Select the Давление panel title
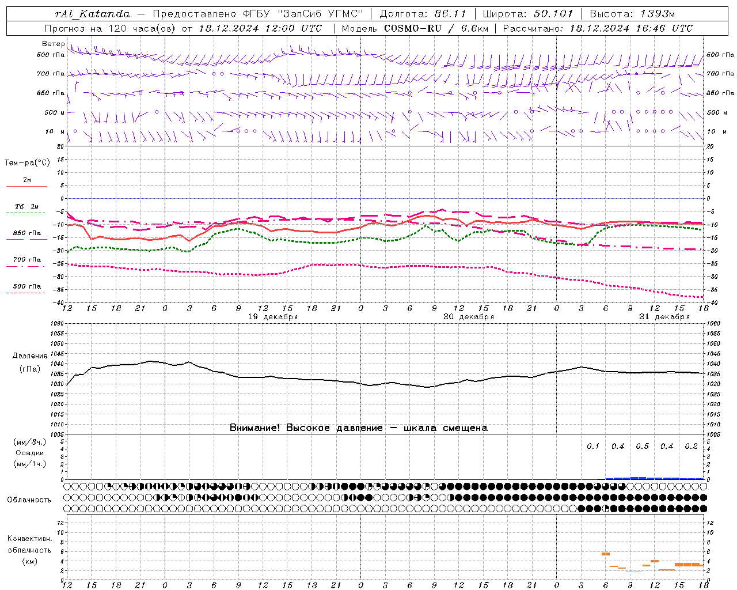The height and width of the screenshot is (590, 737). (30, 356)
